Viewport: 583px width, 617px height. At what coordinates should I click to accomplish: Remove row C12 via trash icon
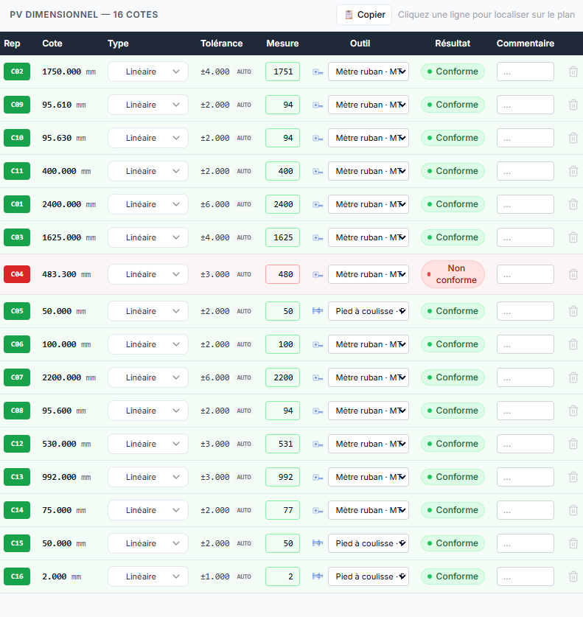click(x=573, y=444)
